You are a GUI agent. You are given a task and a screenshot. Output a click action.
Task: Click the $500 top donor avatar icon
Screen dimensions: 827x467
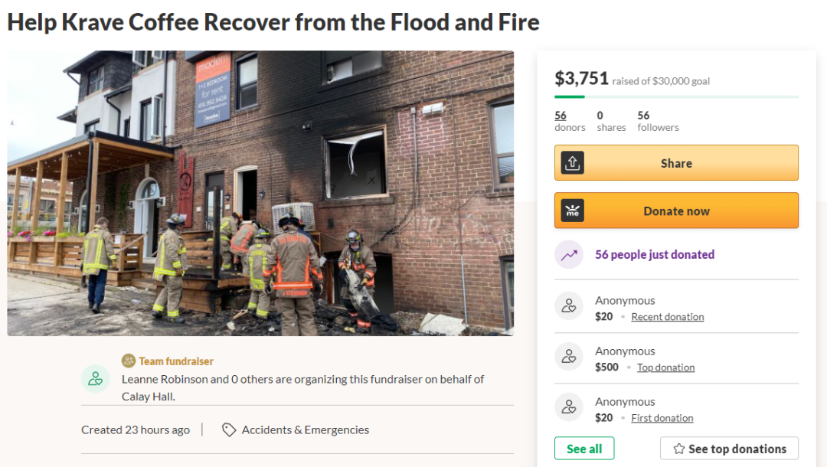click(569, 358)
